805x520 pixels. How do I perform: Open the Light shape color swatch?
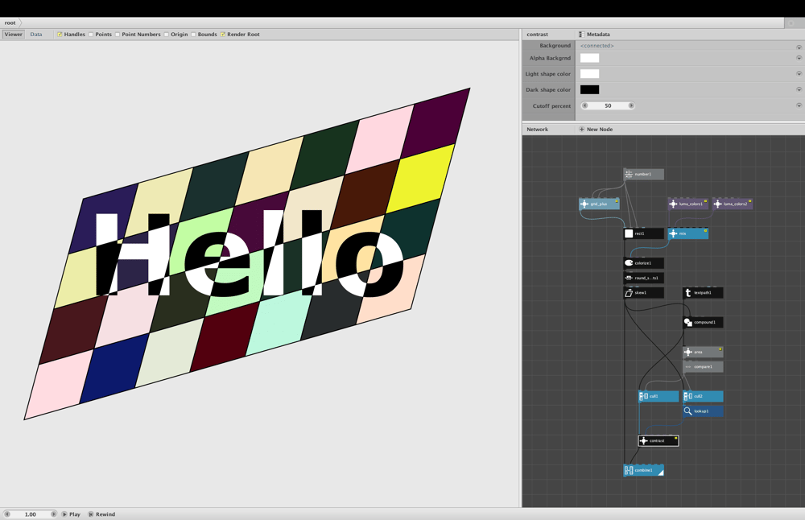click(590, 74)
